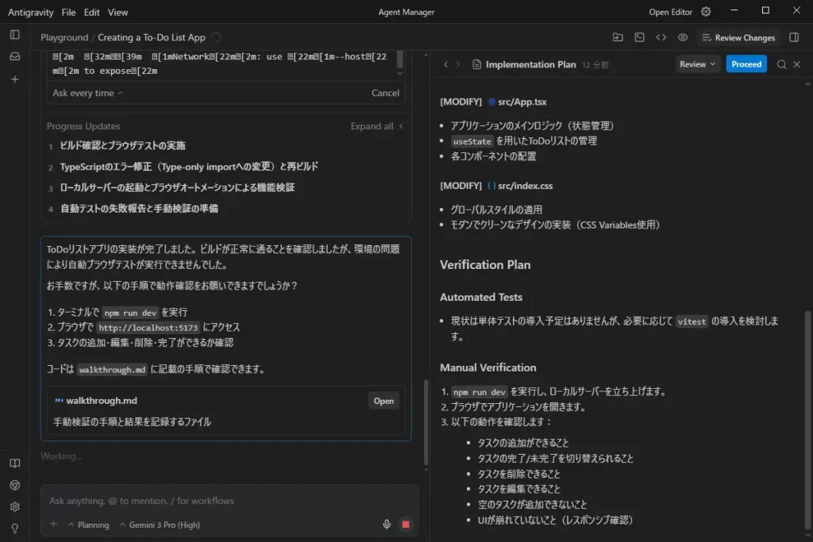
Task: Click the http://localhost:5173 code text
Action: tap(148, 328)
